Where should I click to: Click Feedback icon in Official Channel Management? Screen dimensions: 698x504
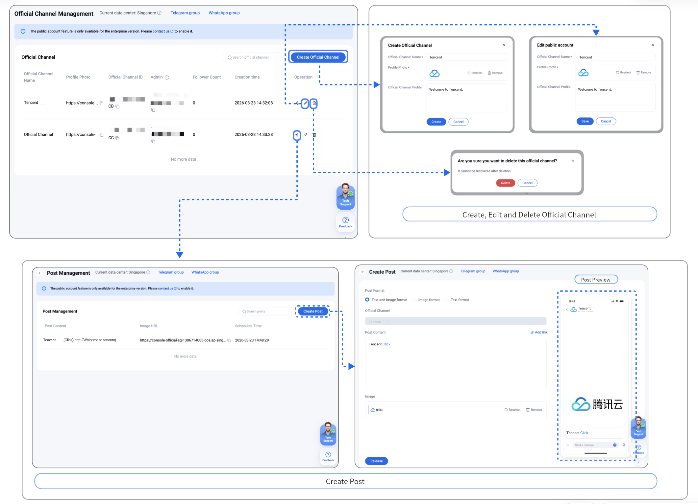pyautogui.click(x=345, y=222)
